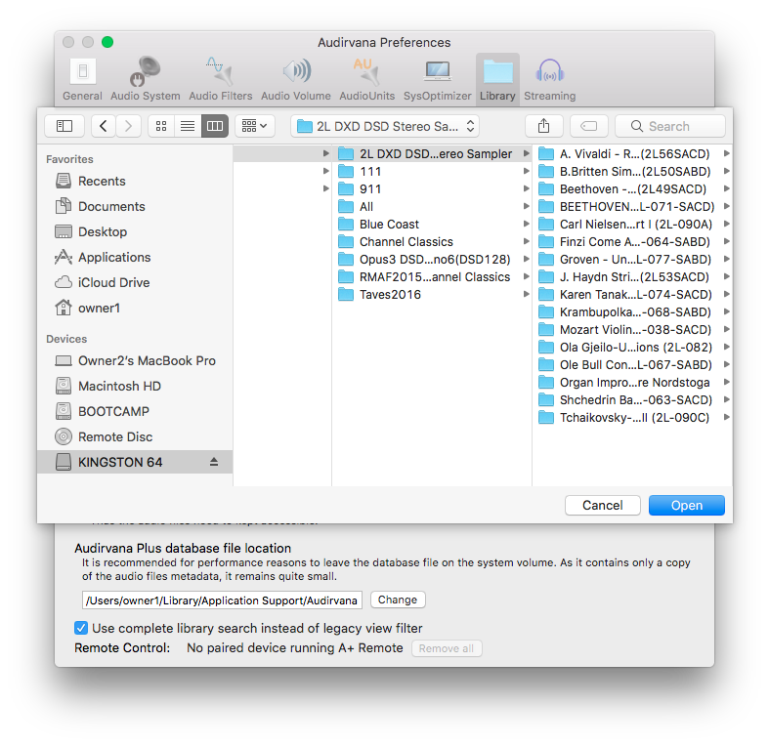Click the Open button

click(x=687, y=506)
